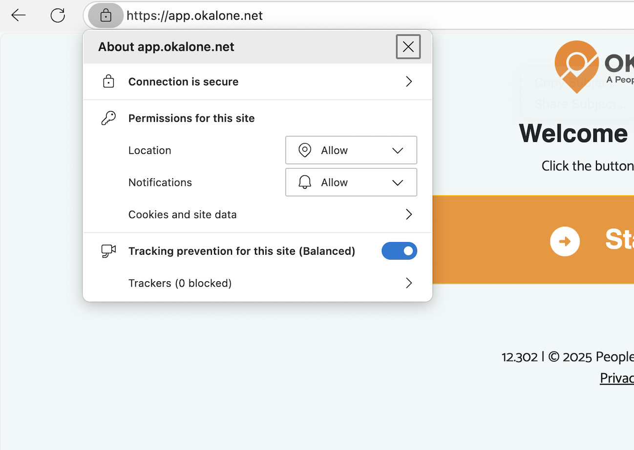Click the key icon next to Permissions
This screenshot has width=634, height=450.
click(x=108, y=118)
